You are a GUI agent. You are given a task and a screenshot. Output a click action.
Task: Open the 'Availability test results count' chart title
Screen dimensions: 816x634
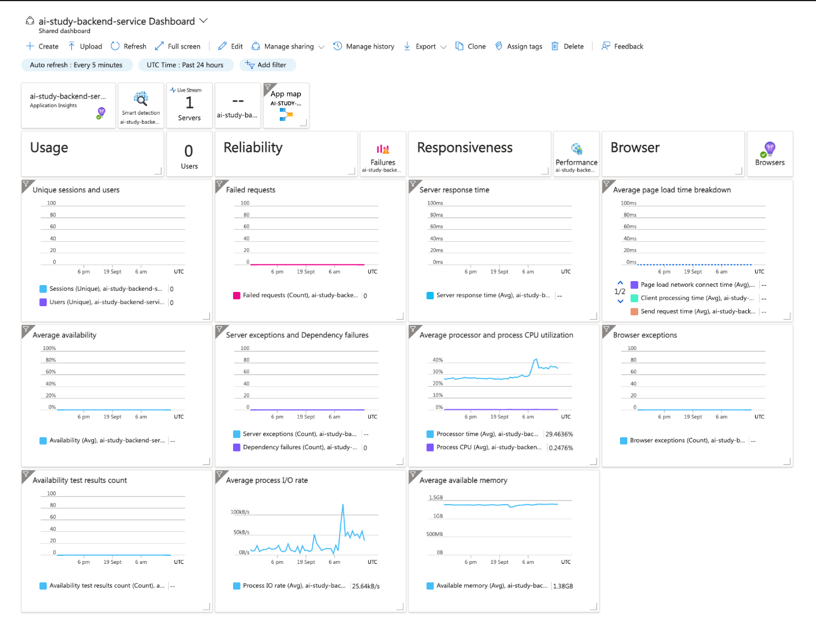pyautogui.click(x=80, y=481)
